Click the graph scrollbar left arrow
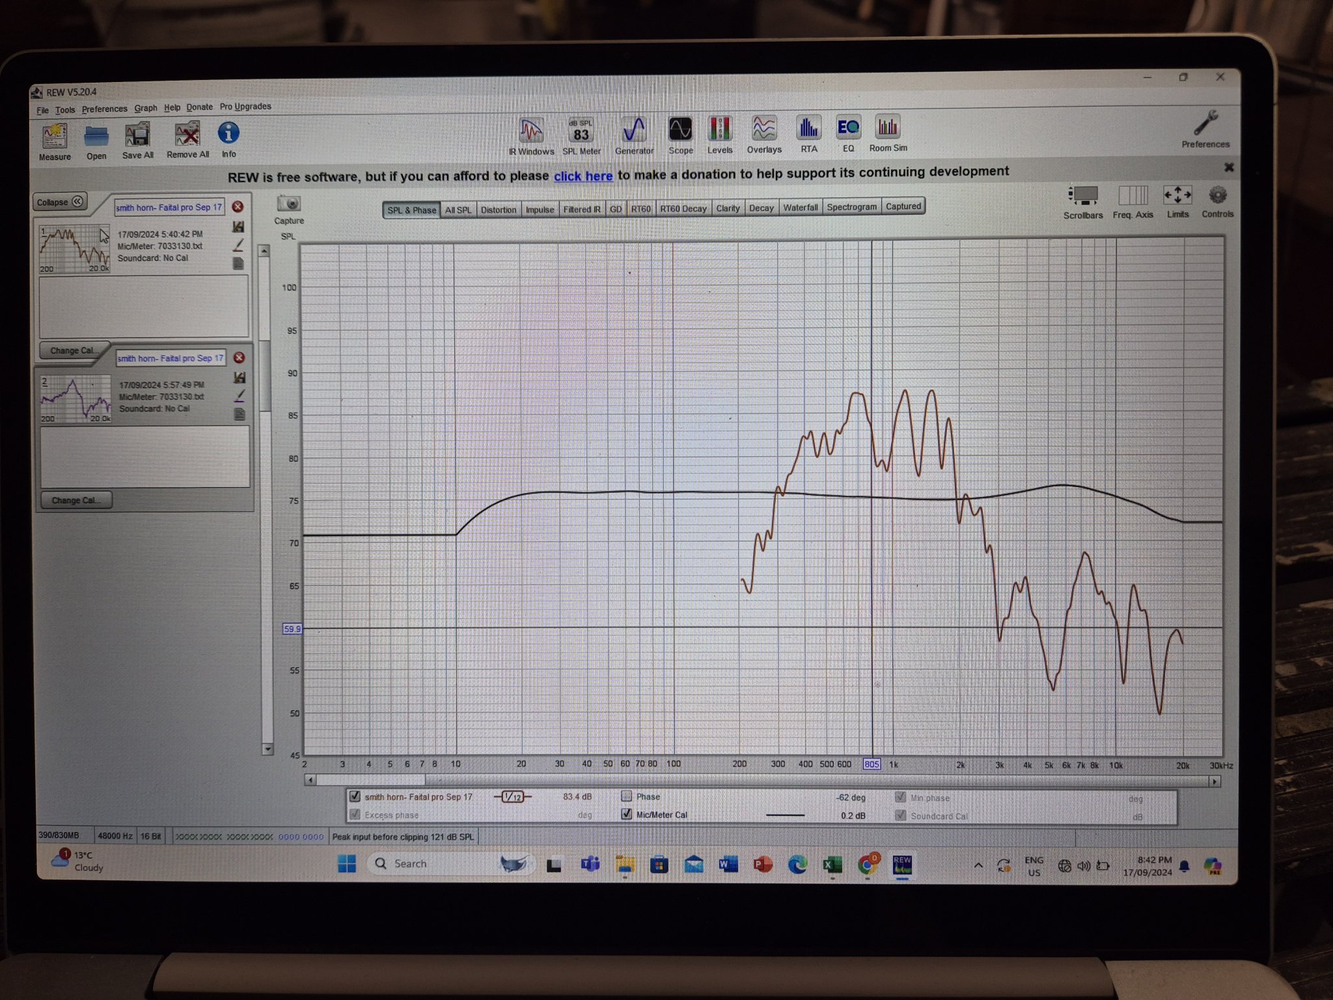The width and height of the screenshot is (1333, 1000). pos(310,780)
